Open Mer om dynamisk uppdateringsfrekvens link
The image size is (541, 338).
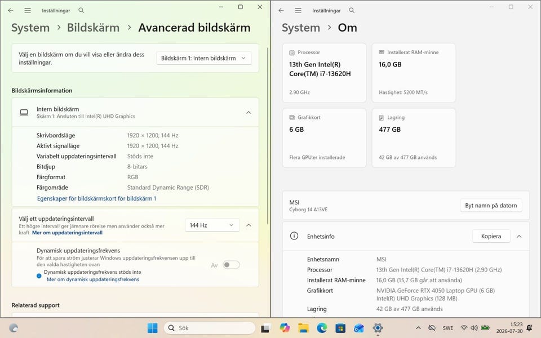point(93,279)
